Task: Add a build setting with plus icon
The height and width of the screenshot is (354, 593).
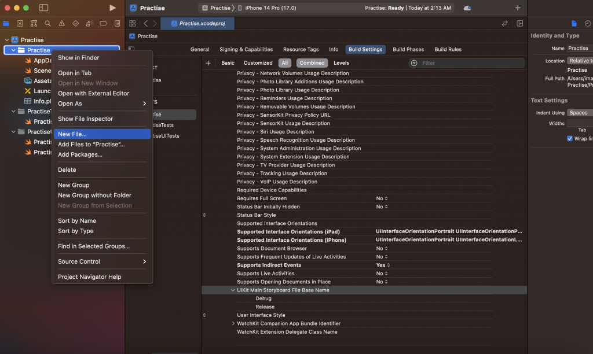Action: click(x=208, y=63)
